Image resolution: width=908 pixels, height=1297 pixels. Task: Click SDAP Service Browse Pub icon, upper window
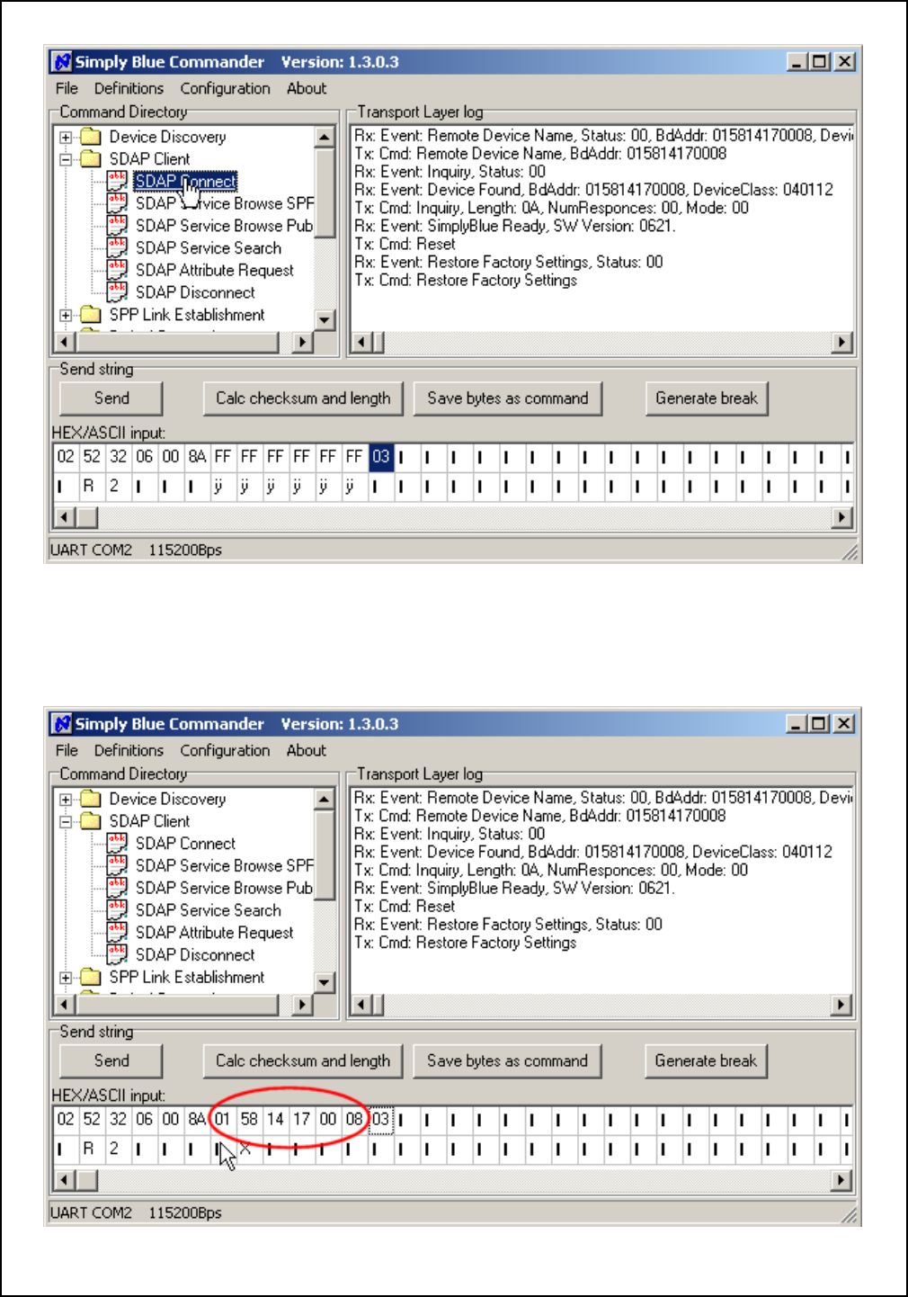click(117, 225)
